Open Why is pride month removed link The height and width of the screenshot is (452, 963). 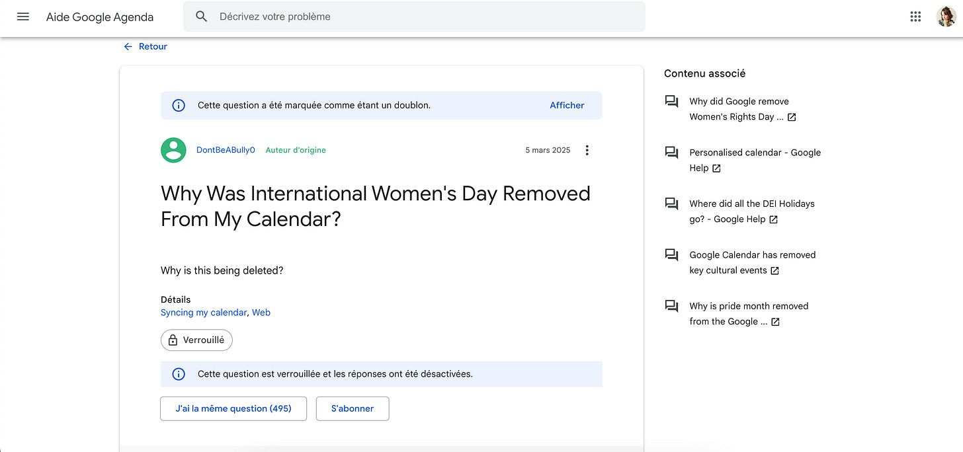coord(749,314)
